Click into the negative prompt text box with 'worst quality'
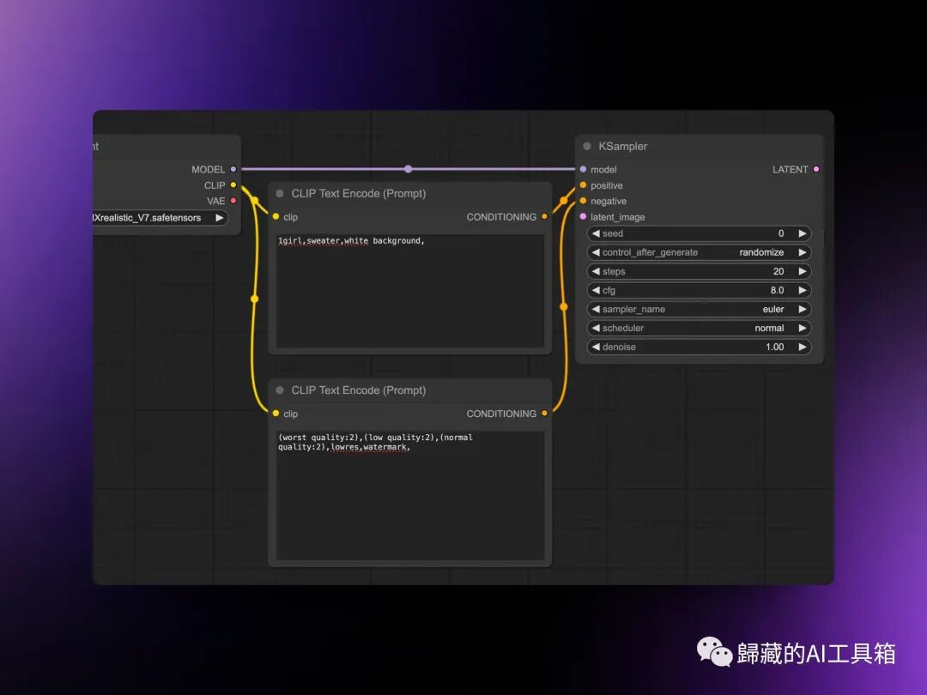The width and height of the screenshot is (927, 695). coord(410,495)
